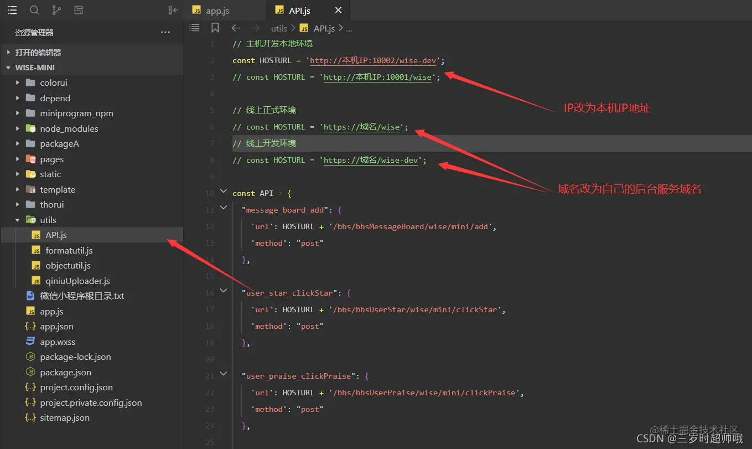Open the http://本机IP:10001/wise link
This screenshot has width=752, height=449.
click(x=377, y=77)
